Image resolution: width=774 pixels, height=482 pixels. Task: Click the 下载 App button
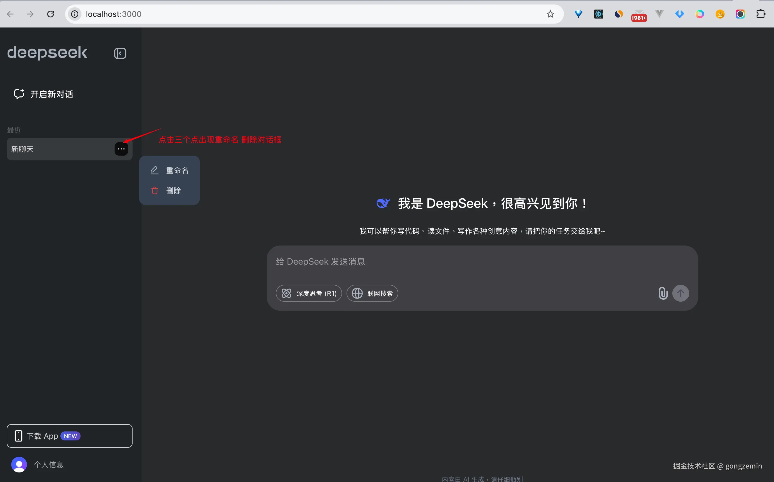click(x=69, y=436)
